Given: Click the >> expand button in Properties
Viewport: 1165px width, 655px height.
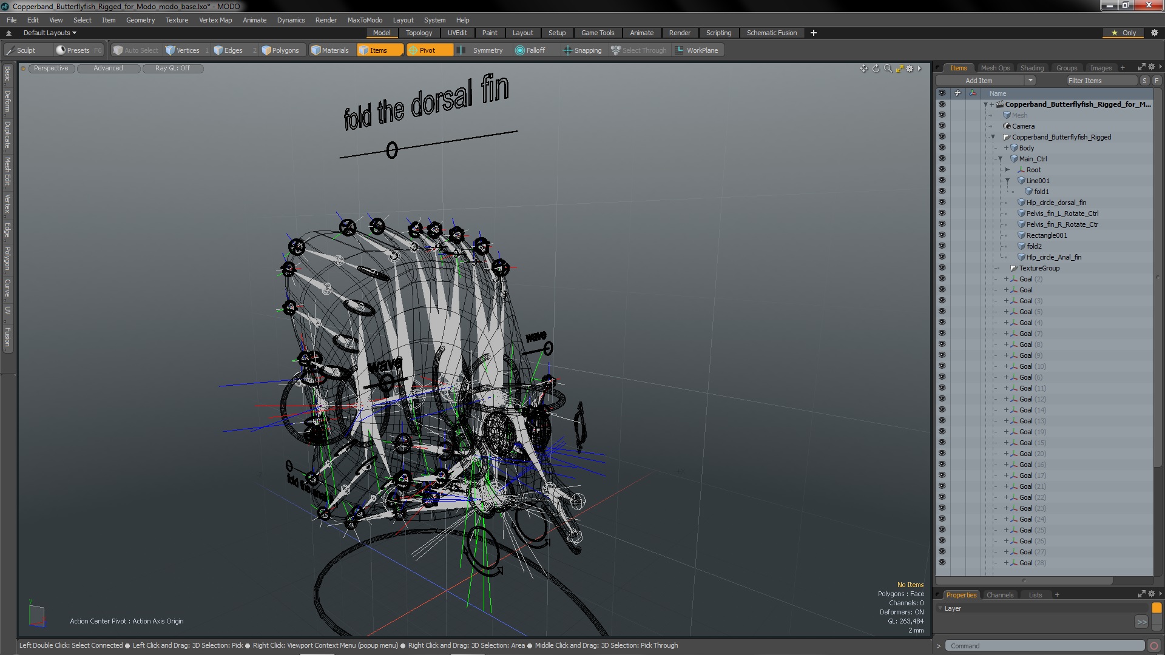Looking at the screenshot, I should [1141, 622].
